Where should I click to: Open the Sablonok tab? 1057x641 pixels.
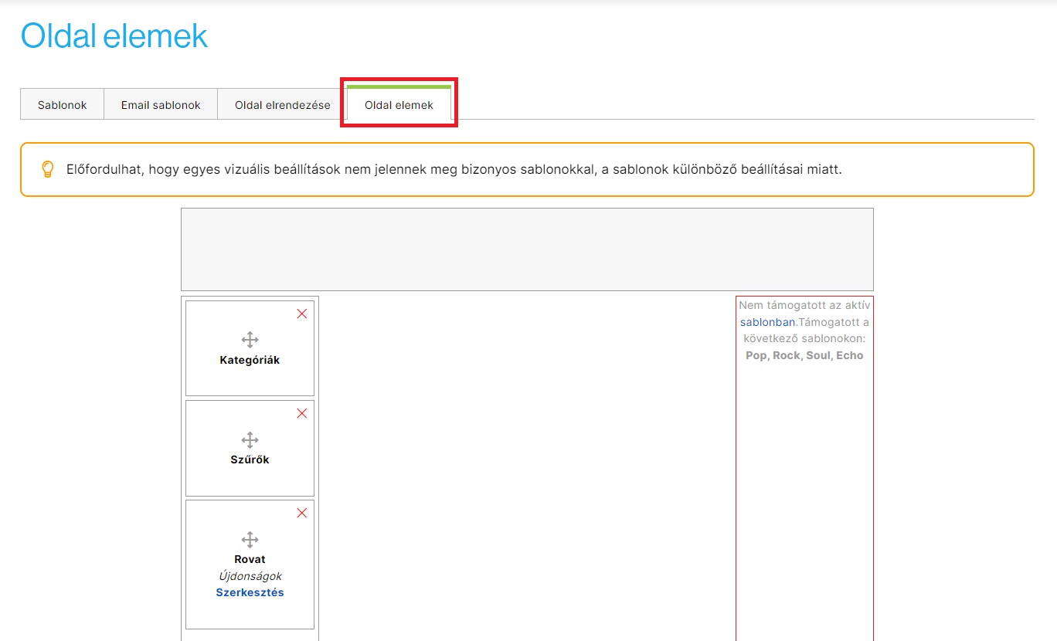tap(63, 105)
